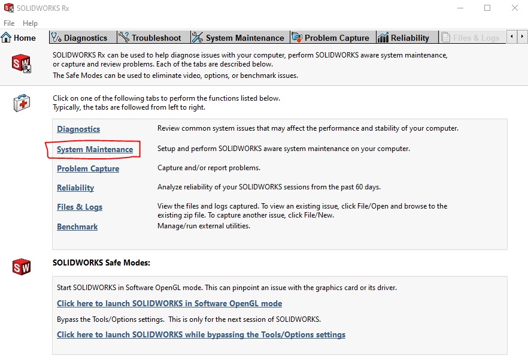Follow the Reliability link in the list
Viewport: 528px width, 362px height.
pyautogui.click(x=75, y=188)
